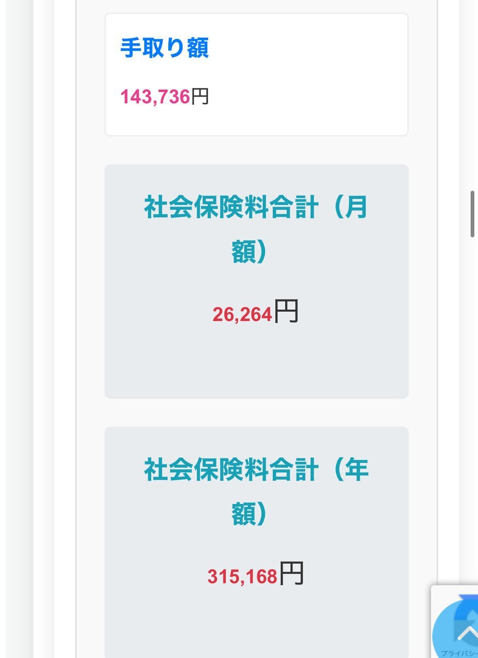Click the yen symbol after 26,264
The image size is (478, 658).
(x=286, y=312)
